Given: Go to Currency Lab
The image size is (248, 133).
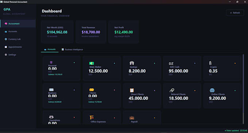Looking at the screenshot, I should 18,39.
